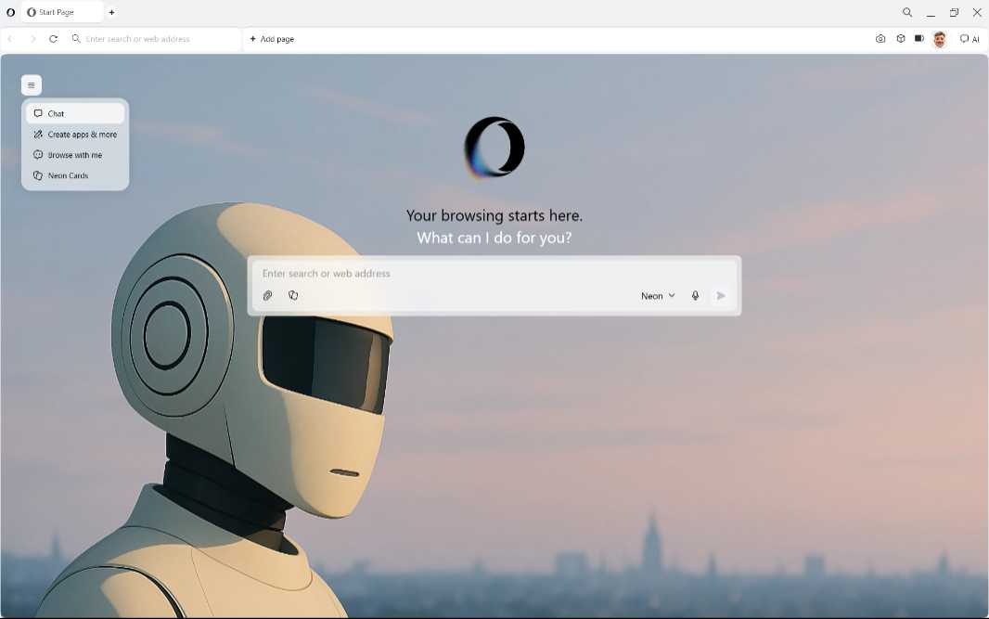Click the Opera logo menu icon
Screen dimensions: 989x619
point(11,12)
